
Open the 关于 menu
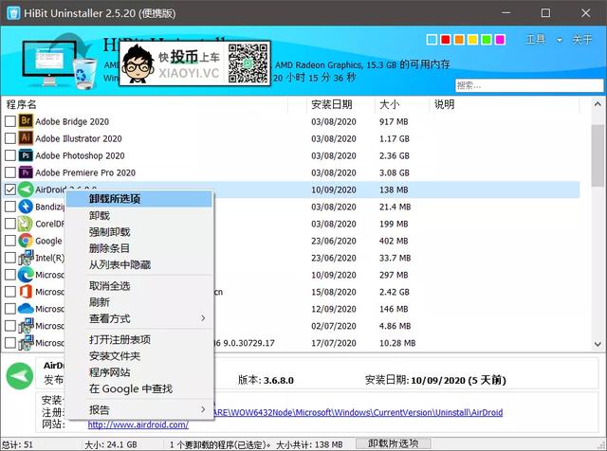click(581, 39)
